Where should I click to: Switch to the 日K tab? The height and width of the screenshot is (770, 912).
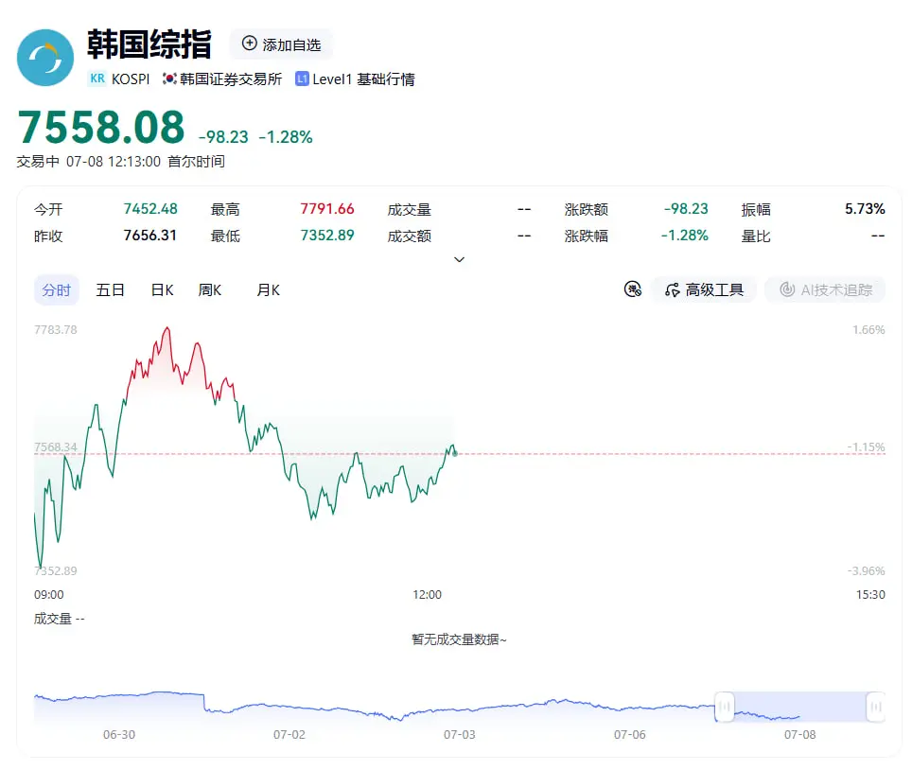[x=162, y=289]
